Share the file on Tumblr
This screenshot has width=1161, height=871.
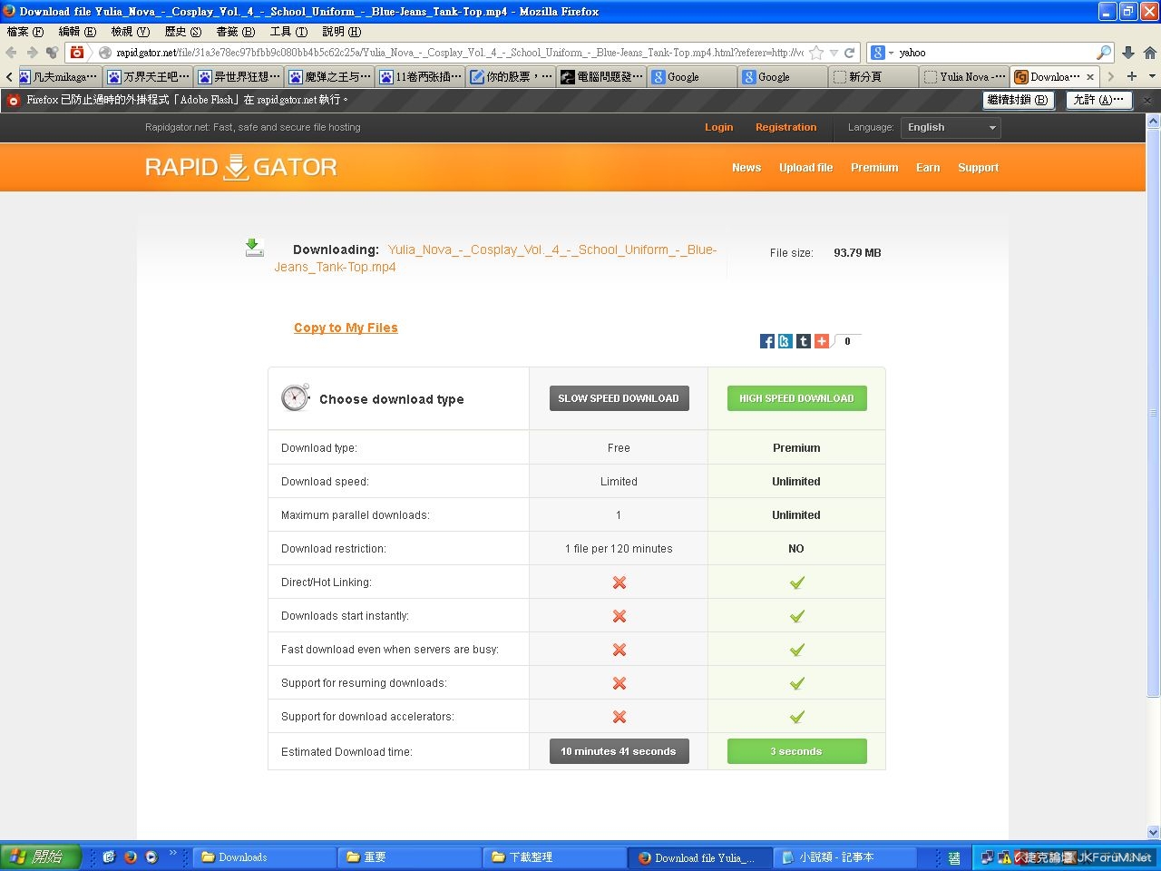point(804,341)
